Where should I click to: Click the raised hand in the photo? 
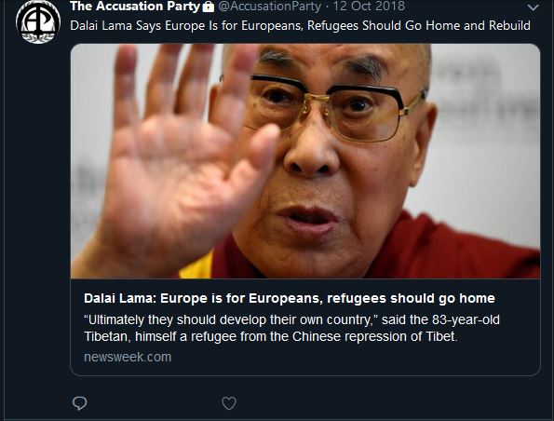tap(183, 159)
